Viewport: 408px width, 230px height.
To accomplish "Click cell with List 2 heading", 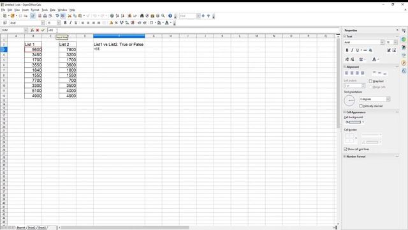I will click(x=68, y=44).
